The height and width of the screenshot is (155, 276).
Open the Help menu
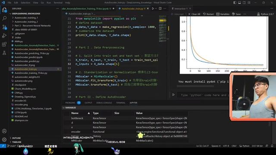(68, 3)
